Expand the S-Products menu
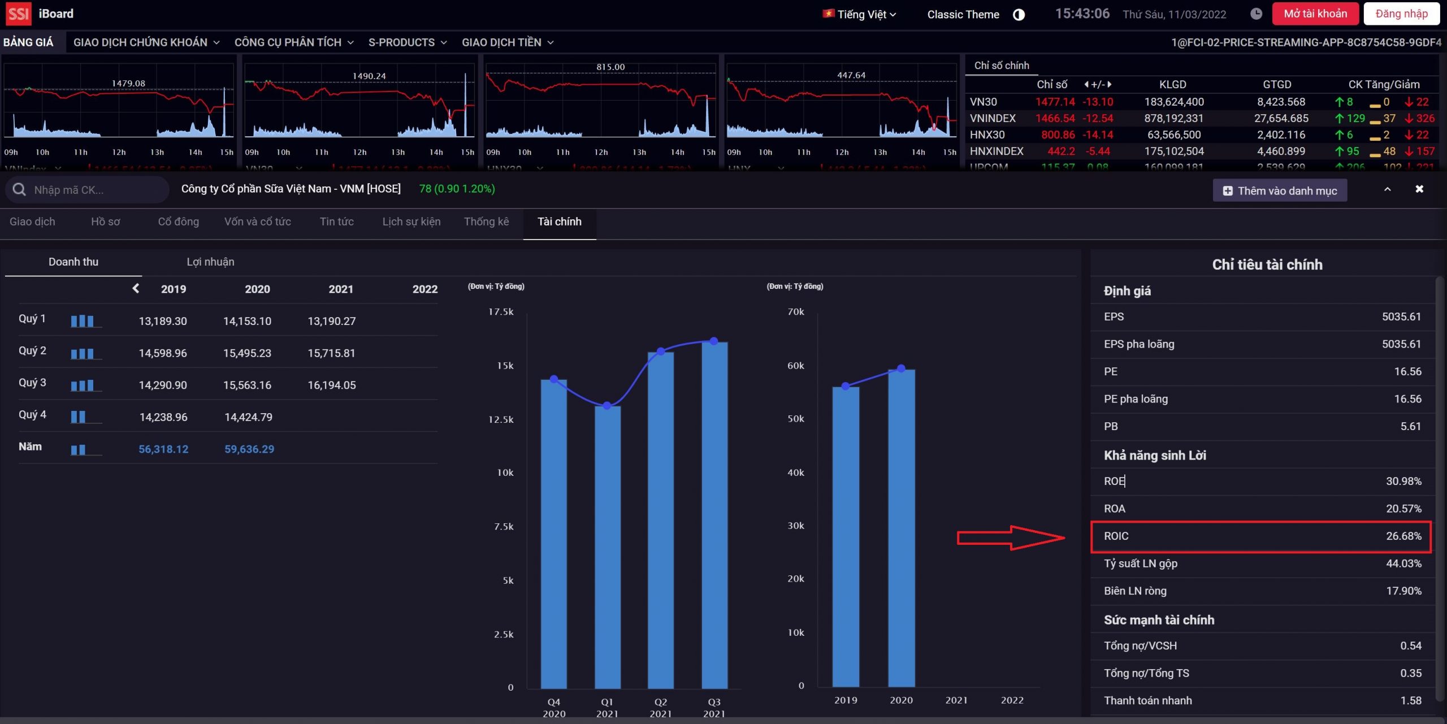 click(408, 42)
